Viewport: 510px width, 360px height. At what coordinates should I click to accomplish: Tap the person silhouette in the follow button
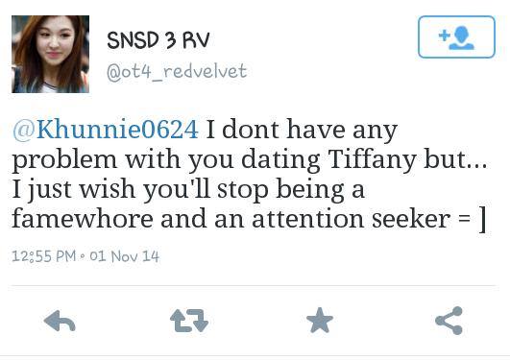coord(462,38)
